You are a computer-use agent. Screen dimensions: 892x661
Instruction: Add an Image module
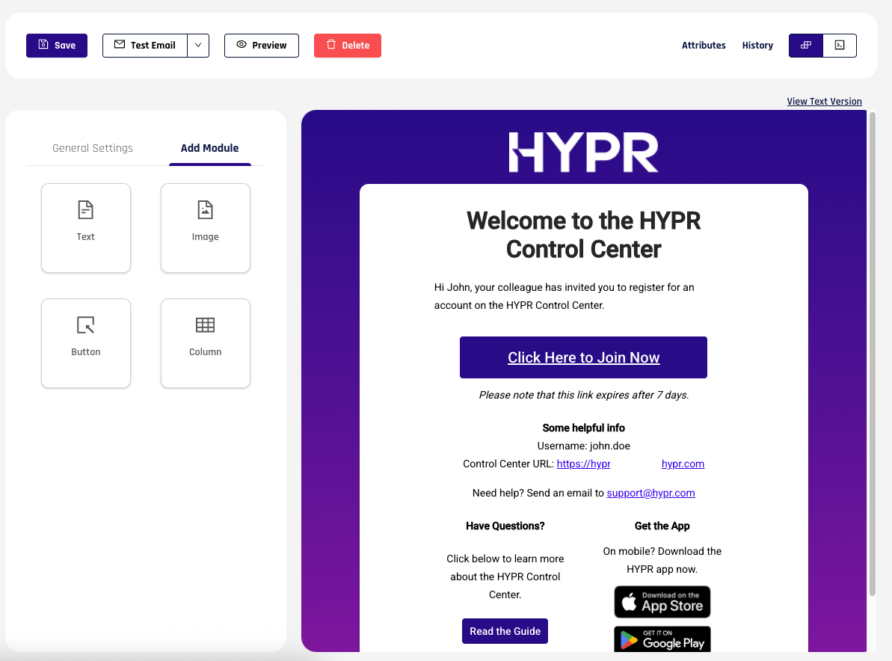click(x=205, y=227)
